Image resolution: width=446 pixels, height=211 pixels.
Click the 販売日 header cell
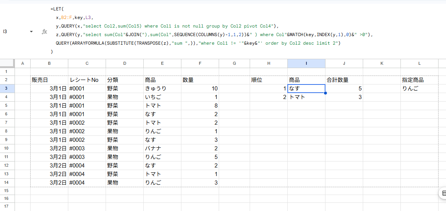point(49,80)
